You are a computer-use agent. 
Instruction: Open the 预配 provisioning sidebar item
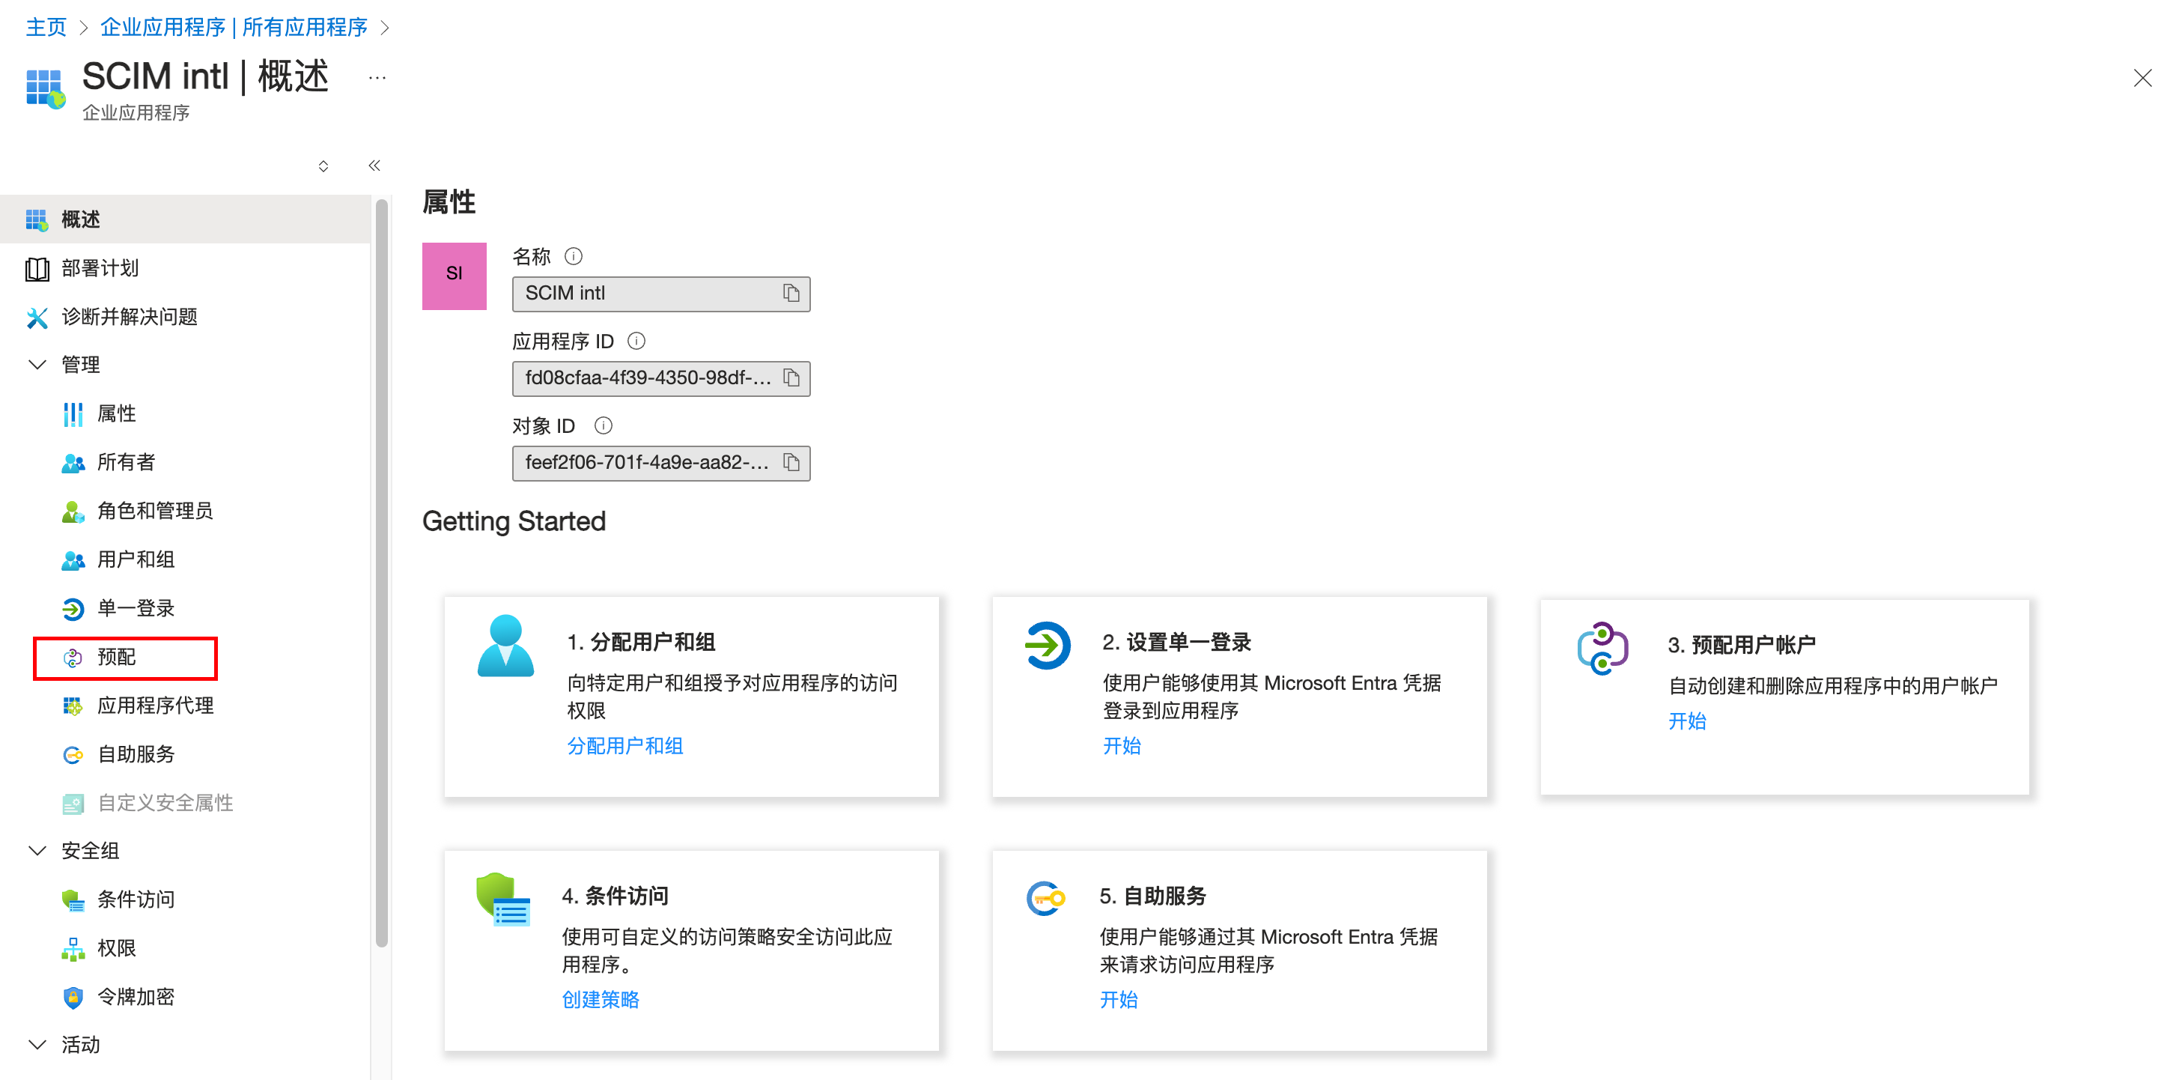117,656
